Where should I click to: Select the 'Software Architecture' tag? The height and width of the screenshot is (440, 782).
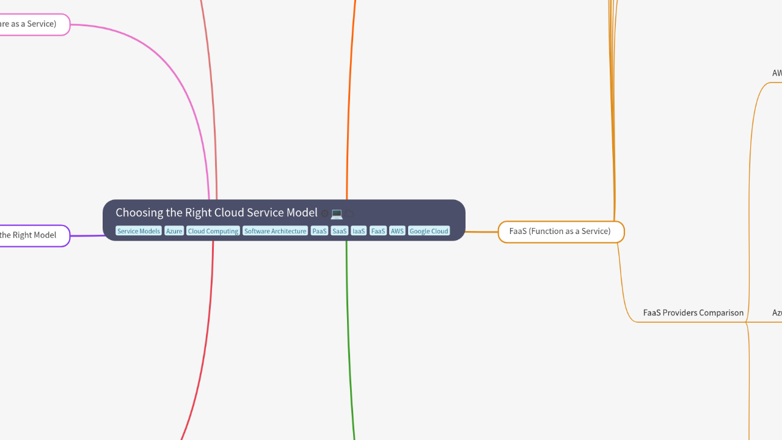click(275, 231)
